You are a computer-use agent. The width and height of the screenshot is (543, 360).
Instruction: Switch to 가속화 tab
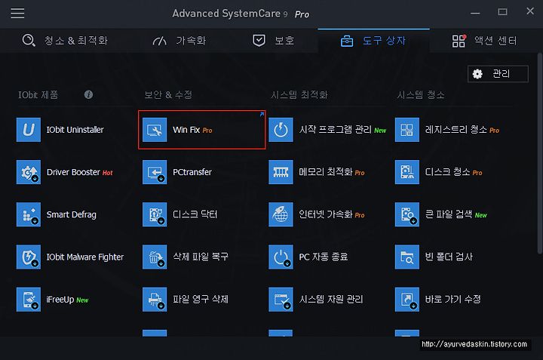point(179,41)
